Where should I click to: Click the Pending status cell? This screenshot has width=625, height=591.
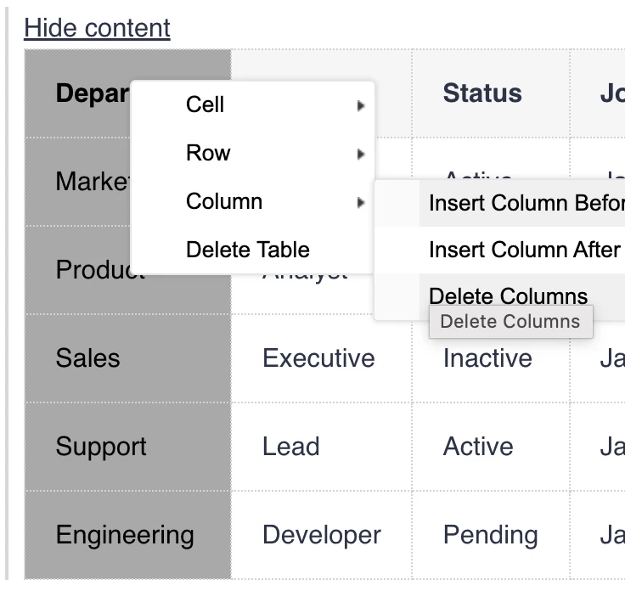click(x=490, y=535)
